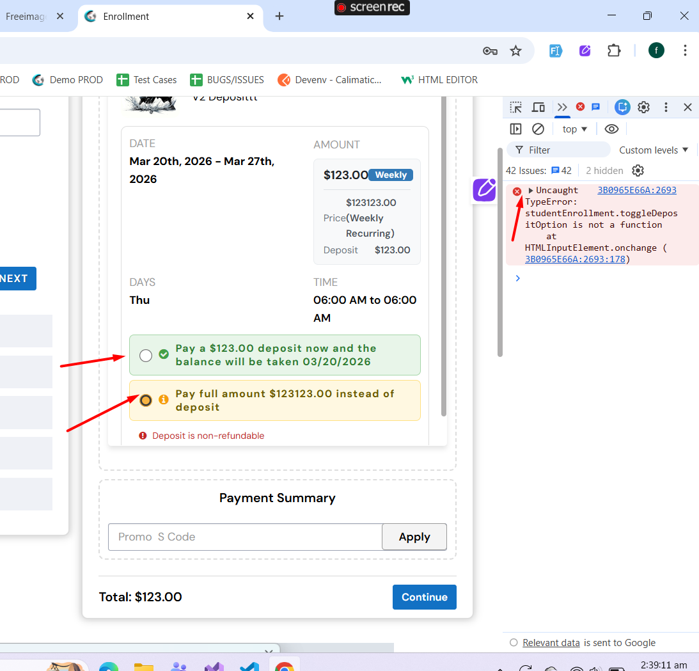The image size is (699, 671).
Task: Show more DevTools tabs via the chevrons
Action: point(562,107)
